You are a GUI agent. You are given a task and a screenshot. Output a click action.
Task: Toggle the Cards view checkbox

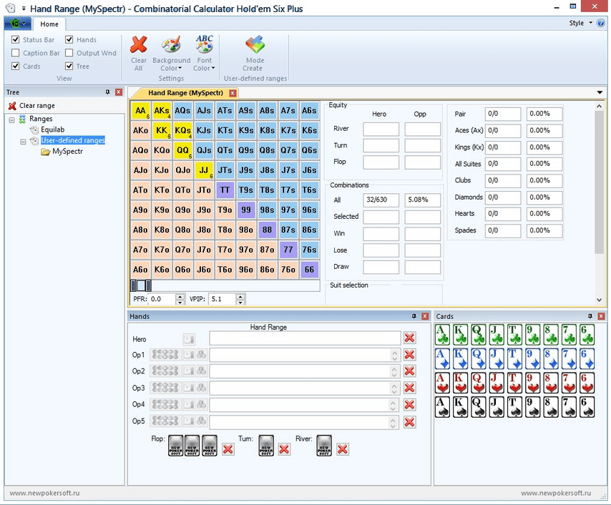[x=16, y=66]
